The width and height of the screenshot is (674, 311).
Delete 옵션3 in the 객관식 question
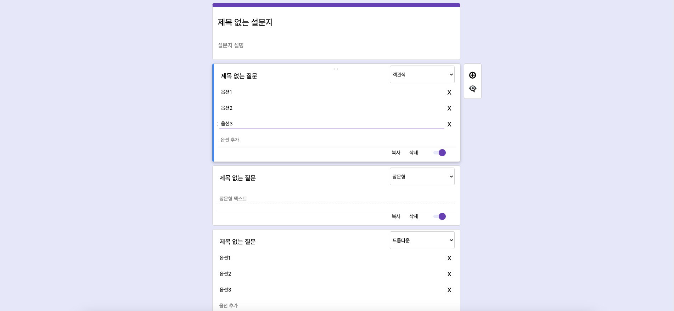click(449, 124)
